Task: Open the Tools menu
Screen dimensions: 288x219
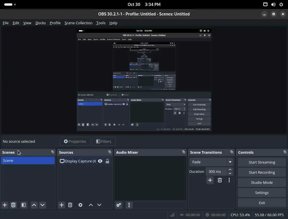Action: tap(101, 23)
